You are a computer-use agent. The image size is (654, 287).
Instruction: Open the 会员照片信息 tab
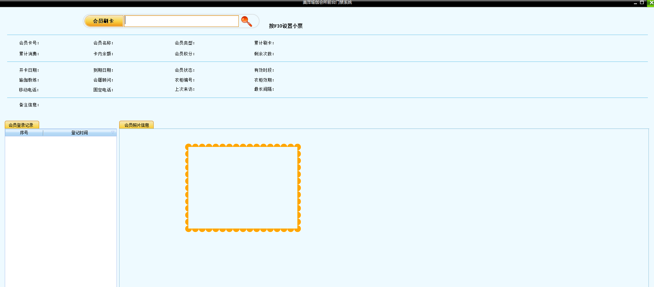pyautogui.click(x=137, y=125)
